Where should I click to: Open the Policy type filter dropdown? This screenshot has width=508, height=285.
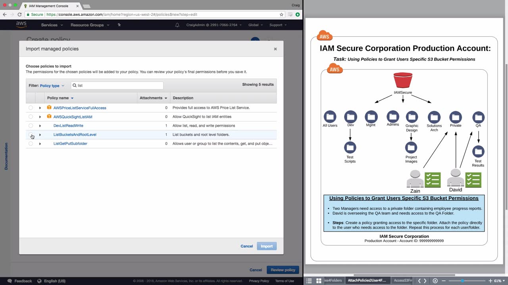coord(52,85)
